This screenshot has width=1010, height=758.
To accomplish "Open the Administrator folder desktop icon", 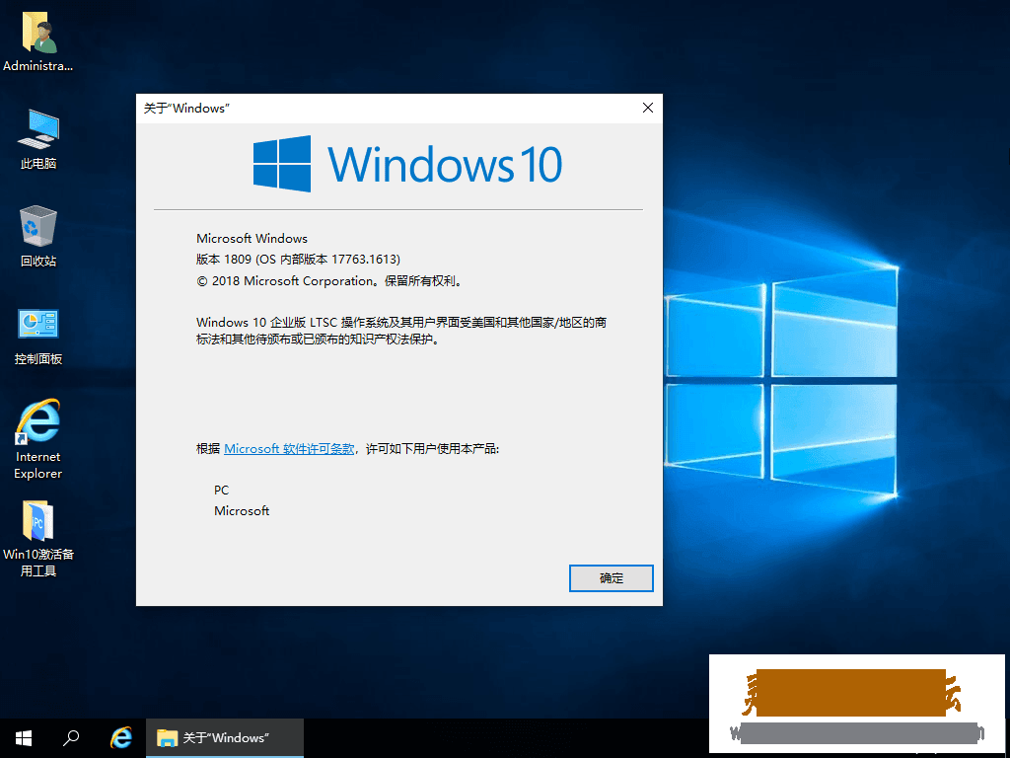I will coord(38,41).
